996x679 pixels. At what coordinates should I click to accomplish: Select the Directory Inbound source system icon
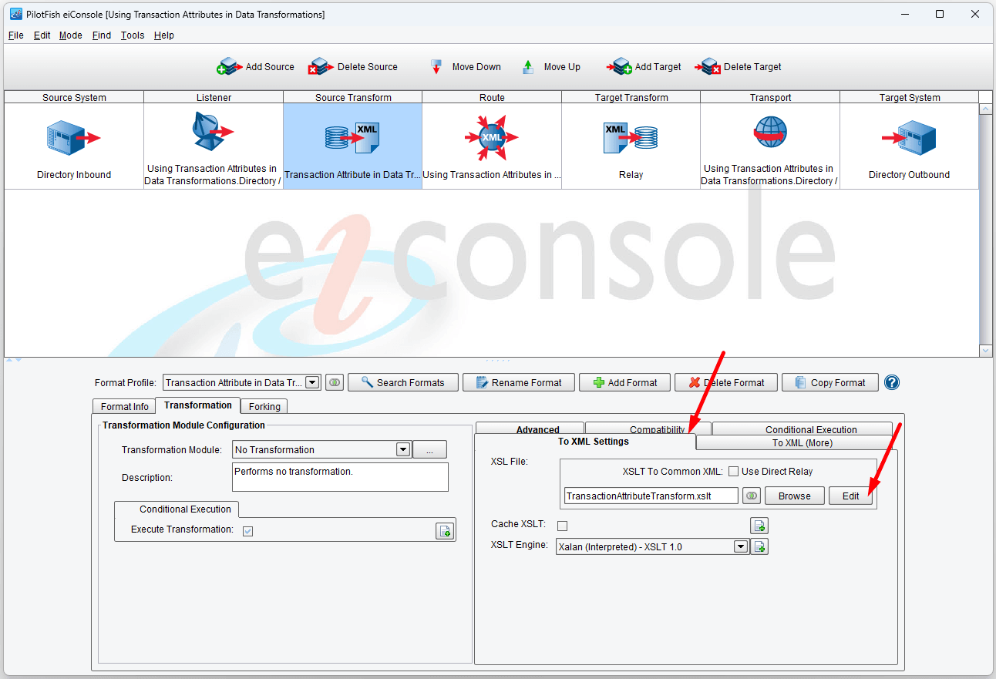tap(73, 138)
